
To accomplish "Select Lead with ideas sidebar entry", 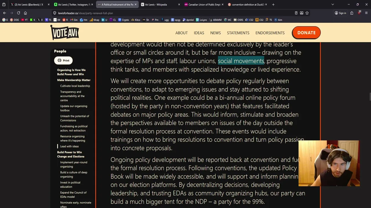I will [x=69, y=146].
